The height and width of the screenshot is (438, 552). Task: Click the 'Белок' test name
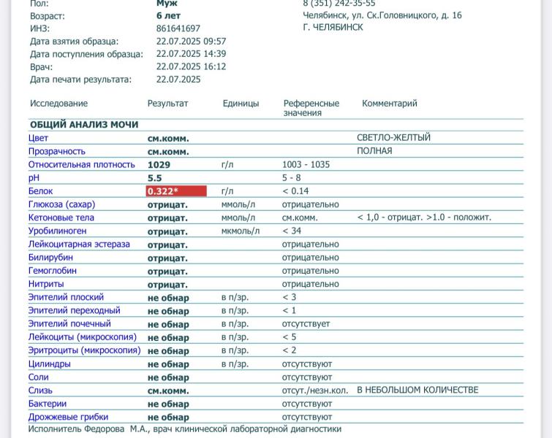pyautogui.click(x=41, y=191)
